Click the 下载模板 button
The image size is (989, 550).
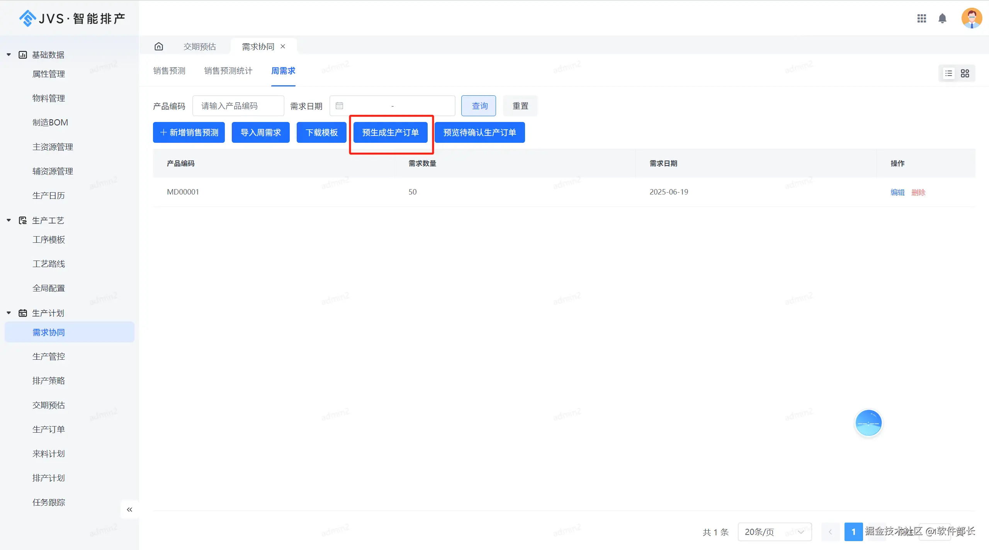click(x=321, y=132)
